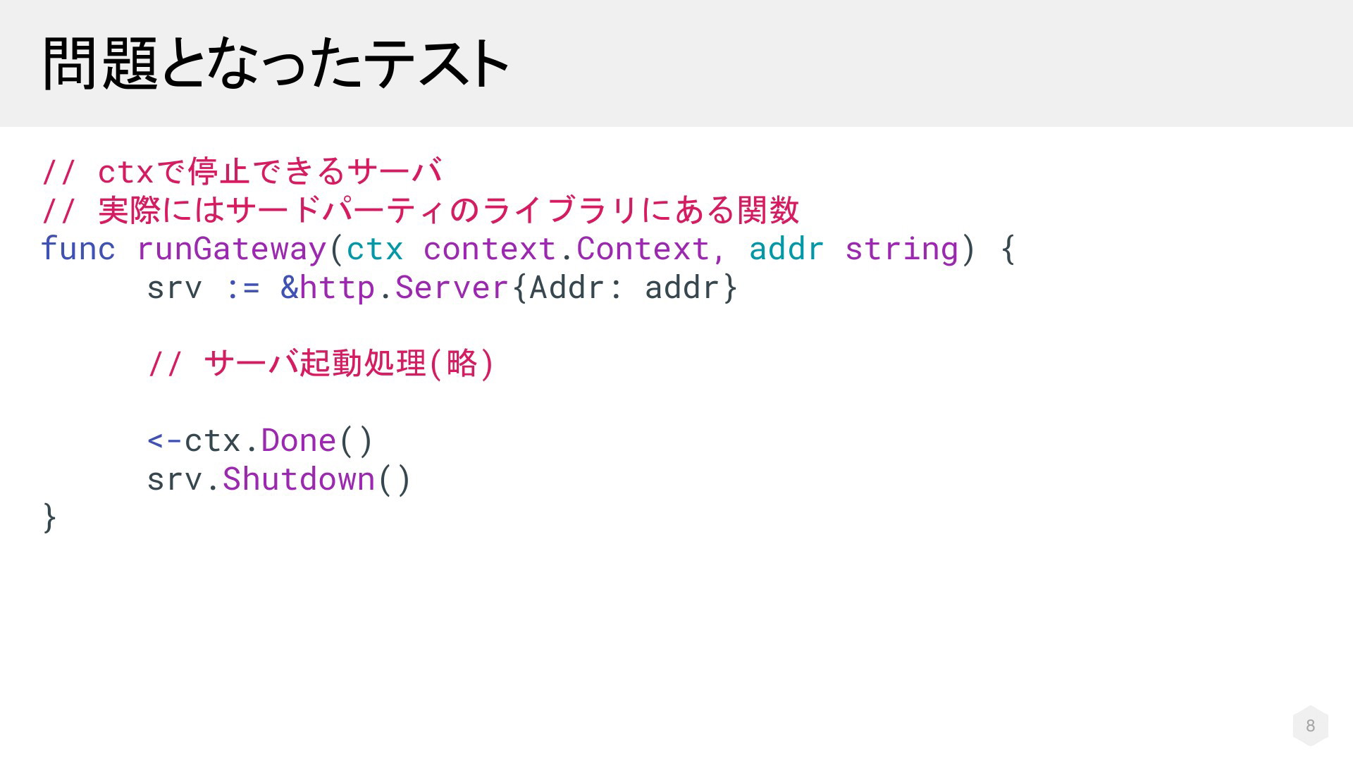Click the <- channel receive operator

(x=165, y=441)
